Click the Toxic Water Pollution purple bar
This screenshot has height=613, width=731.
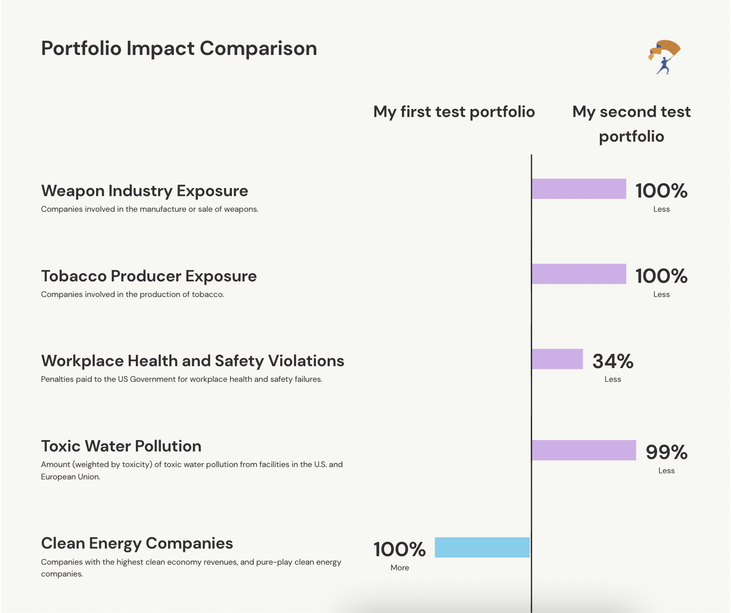point(584,450)
